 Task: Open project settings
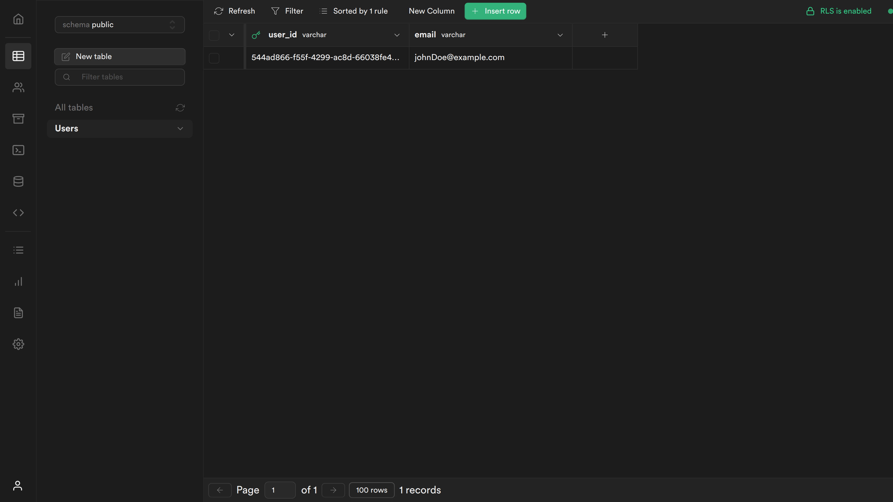[x=18, y=344]
